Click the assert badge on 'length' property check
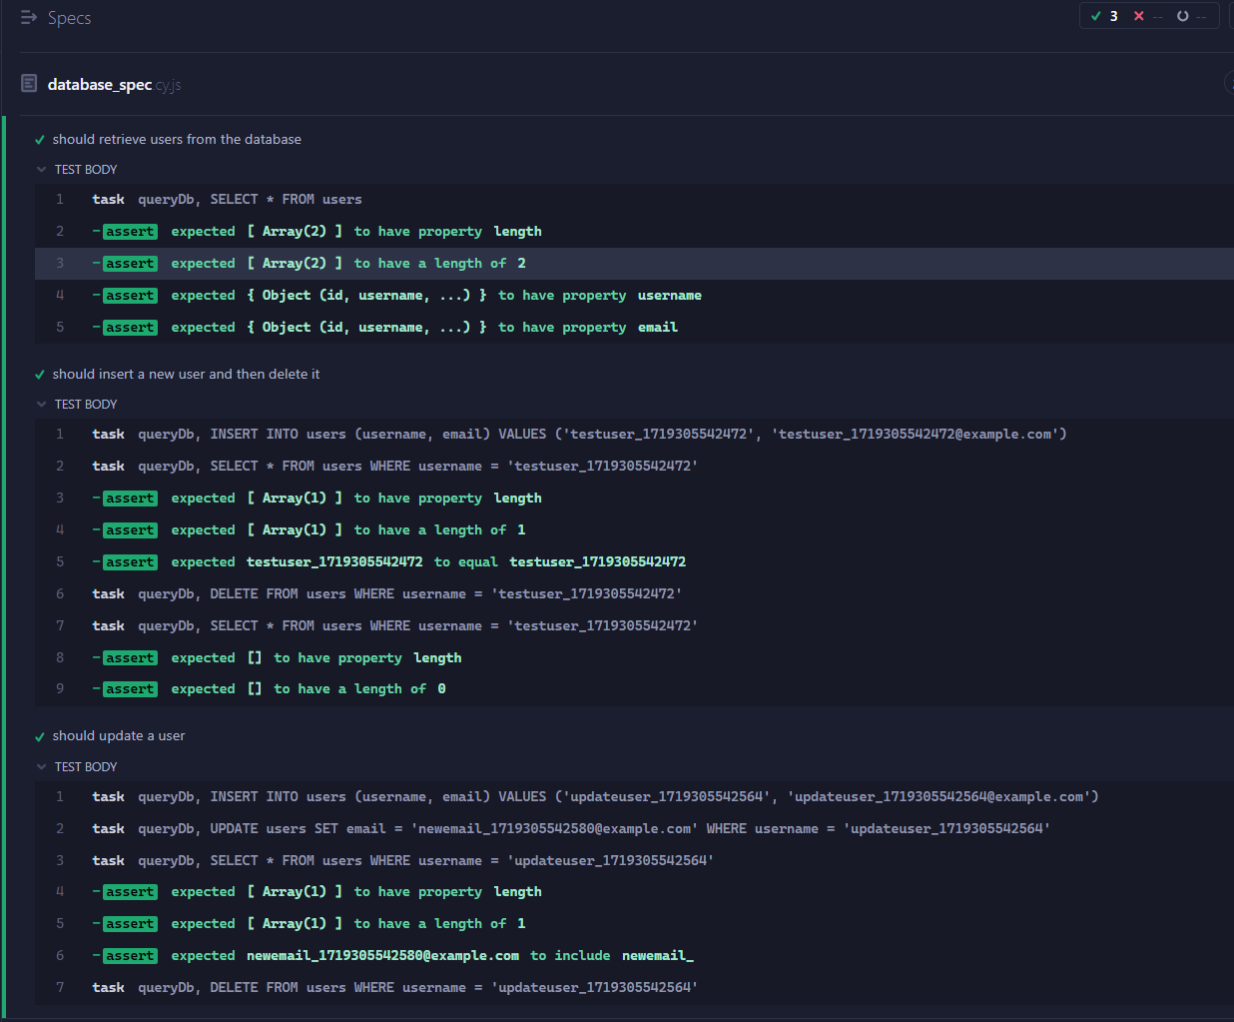 pyautogui.click(x=130, y=231)
